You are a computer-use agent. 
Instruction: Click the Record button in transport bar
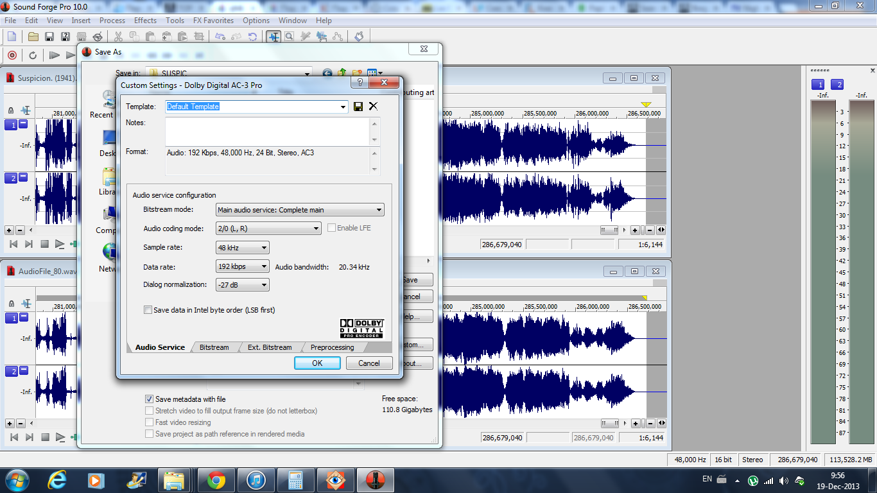coord(12,55)
